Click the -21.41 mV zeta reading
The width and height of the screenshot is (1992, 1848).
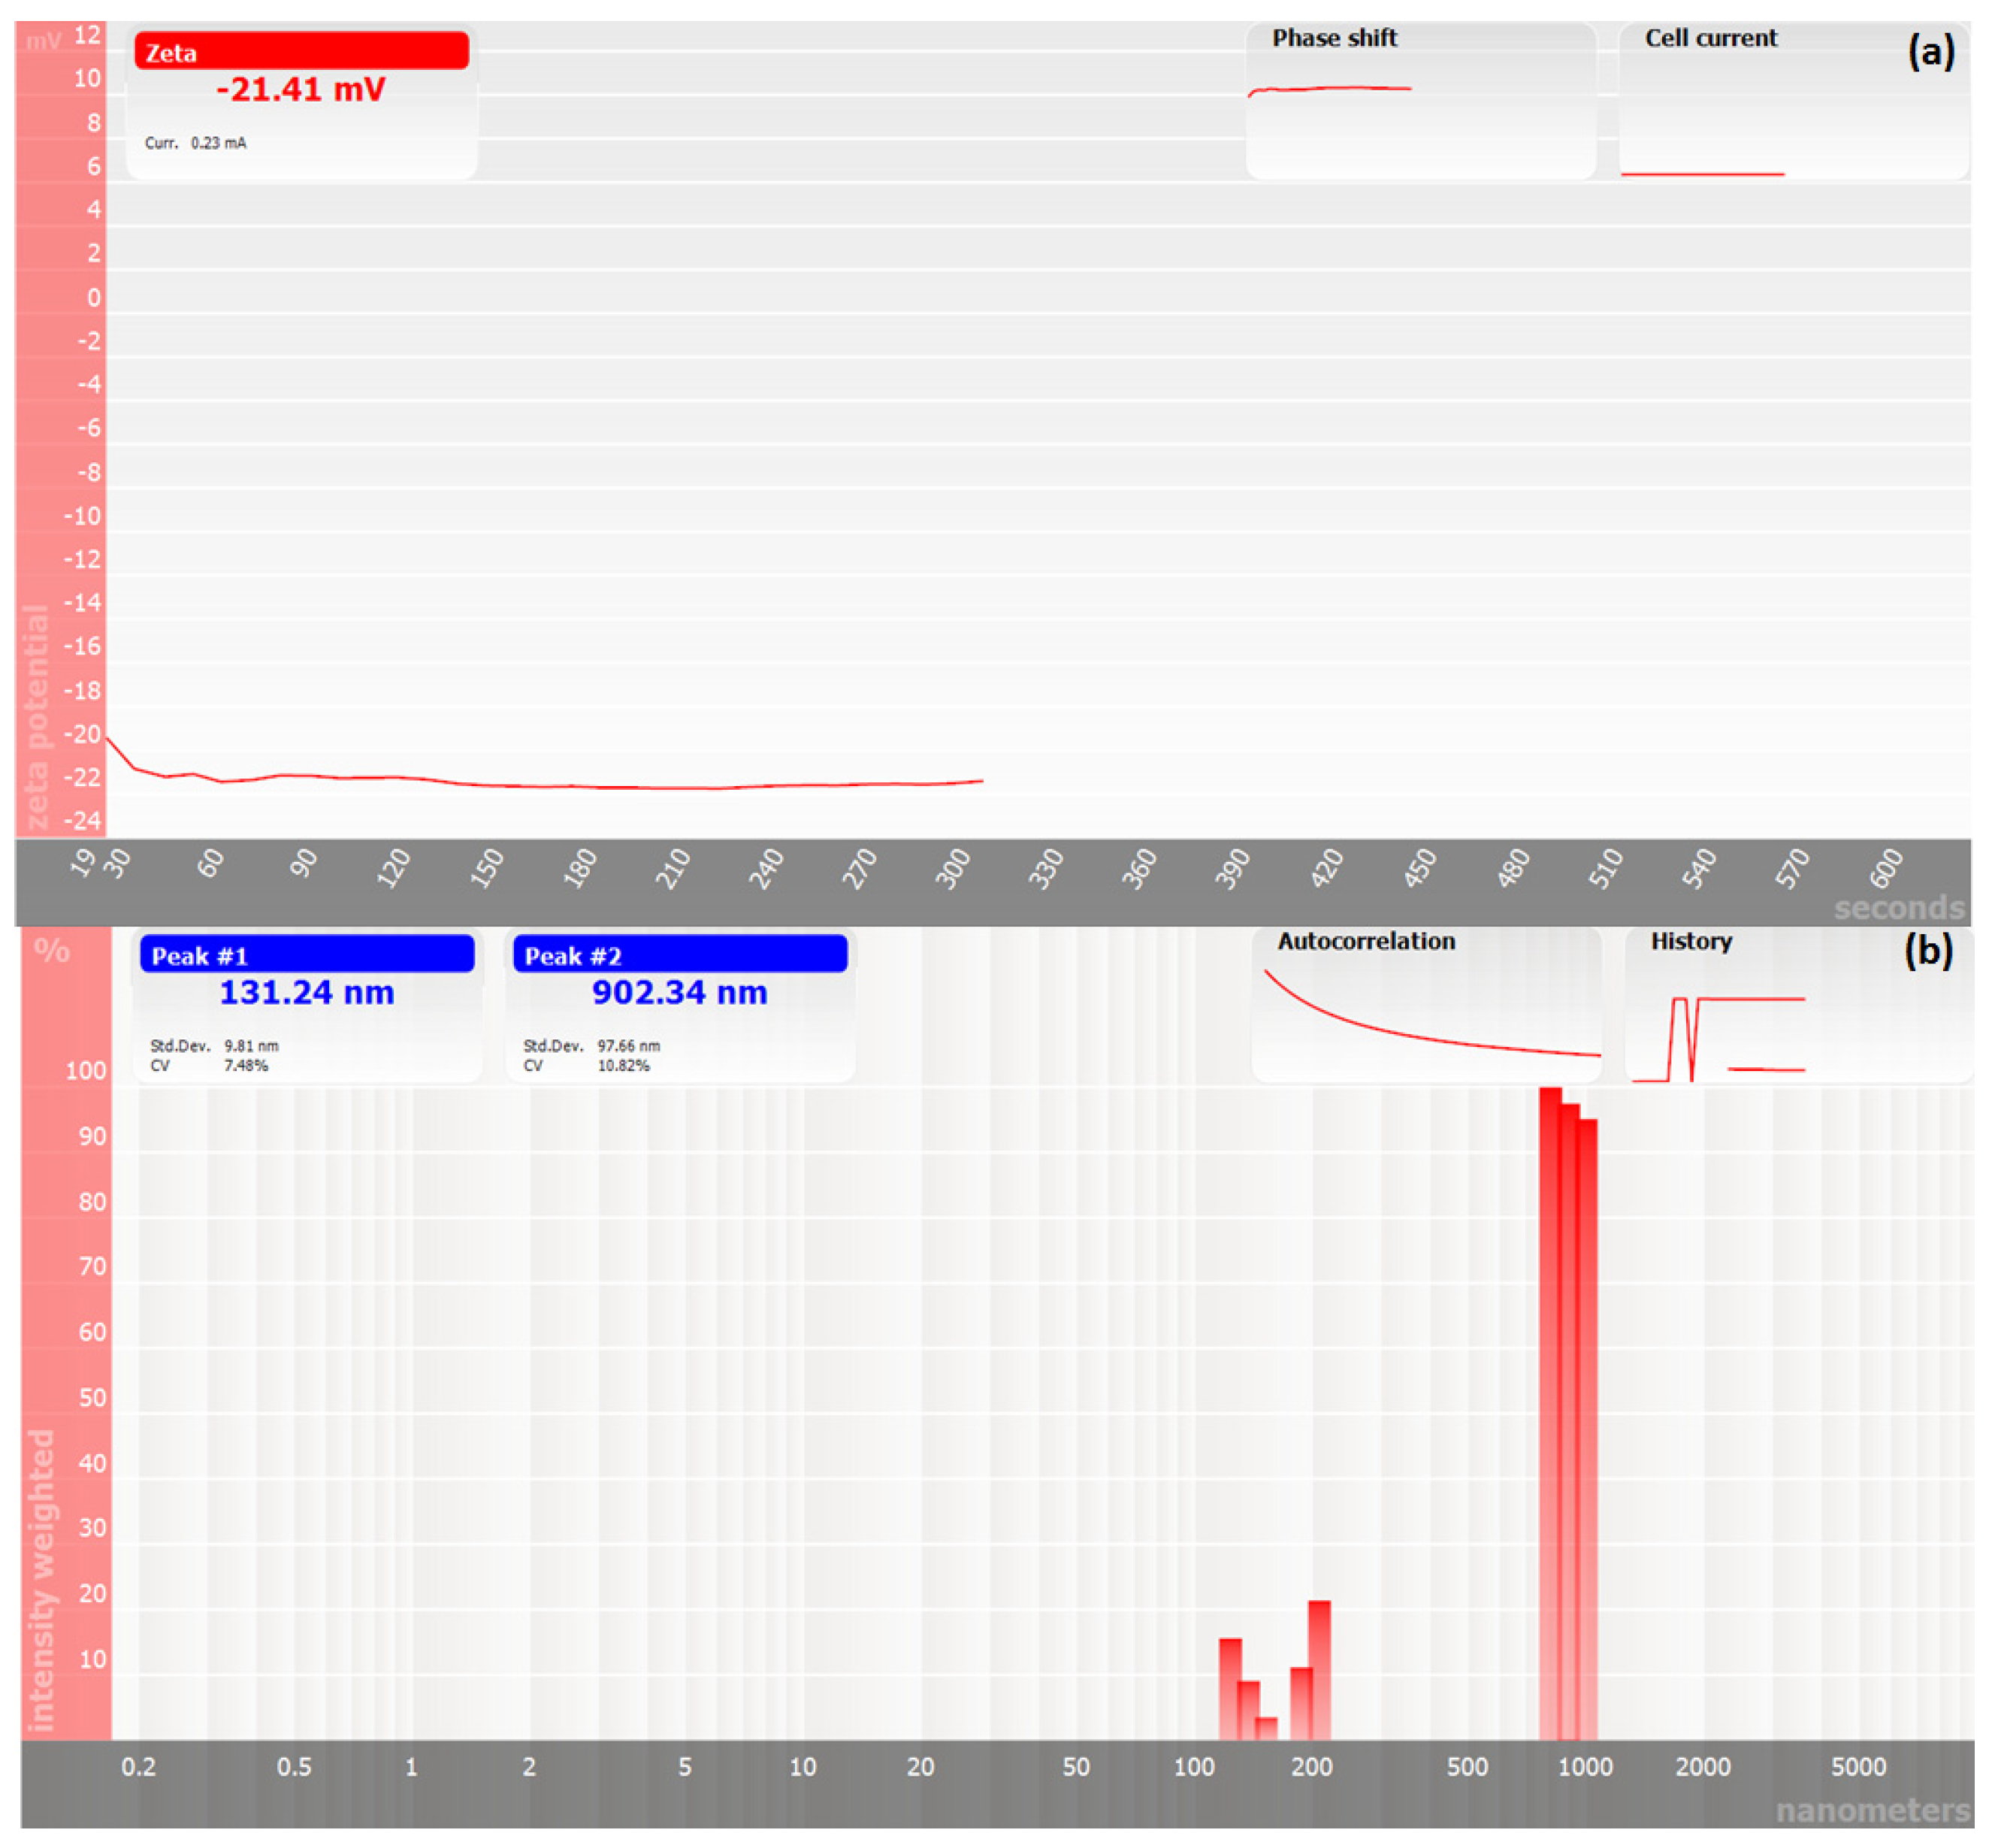pos(301,90)
